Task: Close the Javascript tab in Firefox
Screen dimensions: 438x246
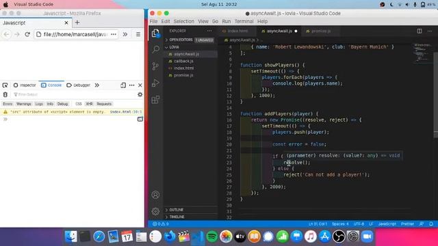Action: coord(66,23)
